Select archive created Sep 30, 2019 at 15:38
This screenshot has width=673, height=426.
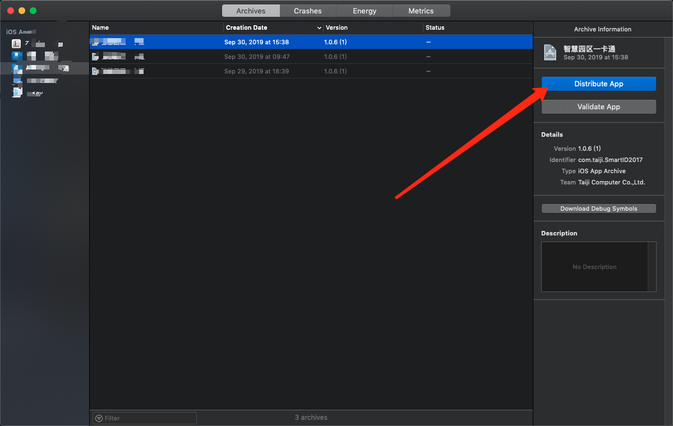pos(311,42)
